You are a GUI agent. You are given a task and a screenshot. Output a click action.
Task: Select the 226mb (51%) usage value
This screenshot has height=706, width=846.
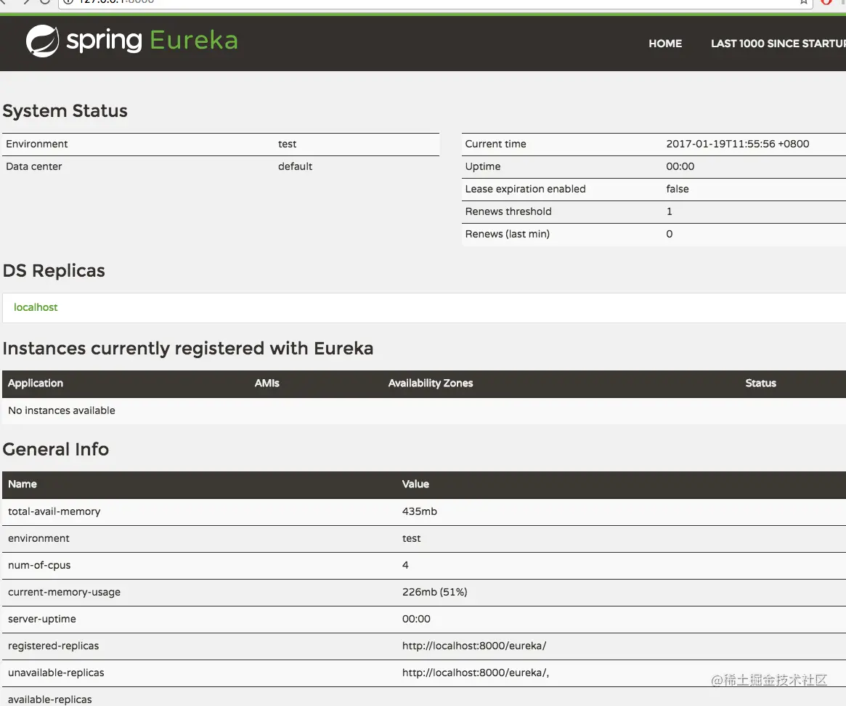click(x=434, y=592)
